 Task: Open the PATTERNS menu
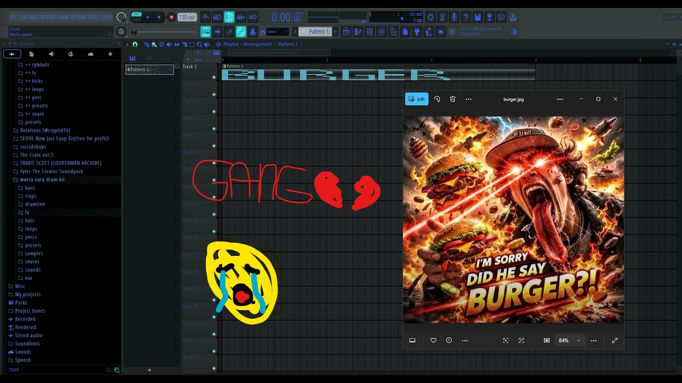(48, 17)
